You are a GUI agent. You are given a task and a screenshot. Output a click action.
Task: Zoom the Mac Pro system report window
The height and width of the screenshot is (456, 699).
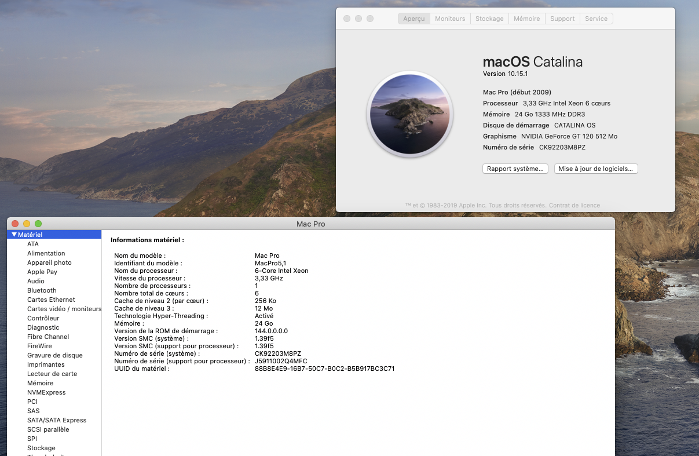[x=38, y=224]
